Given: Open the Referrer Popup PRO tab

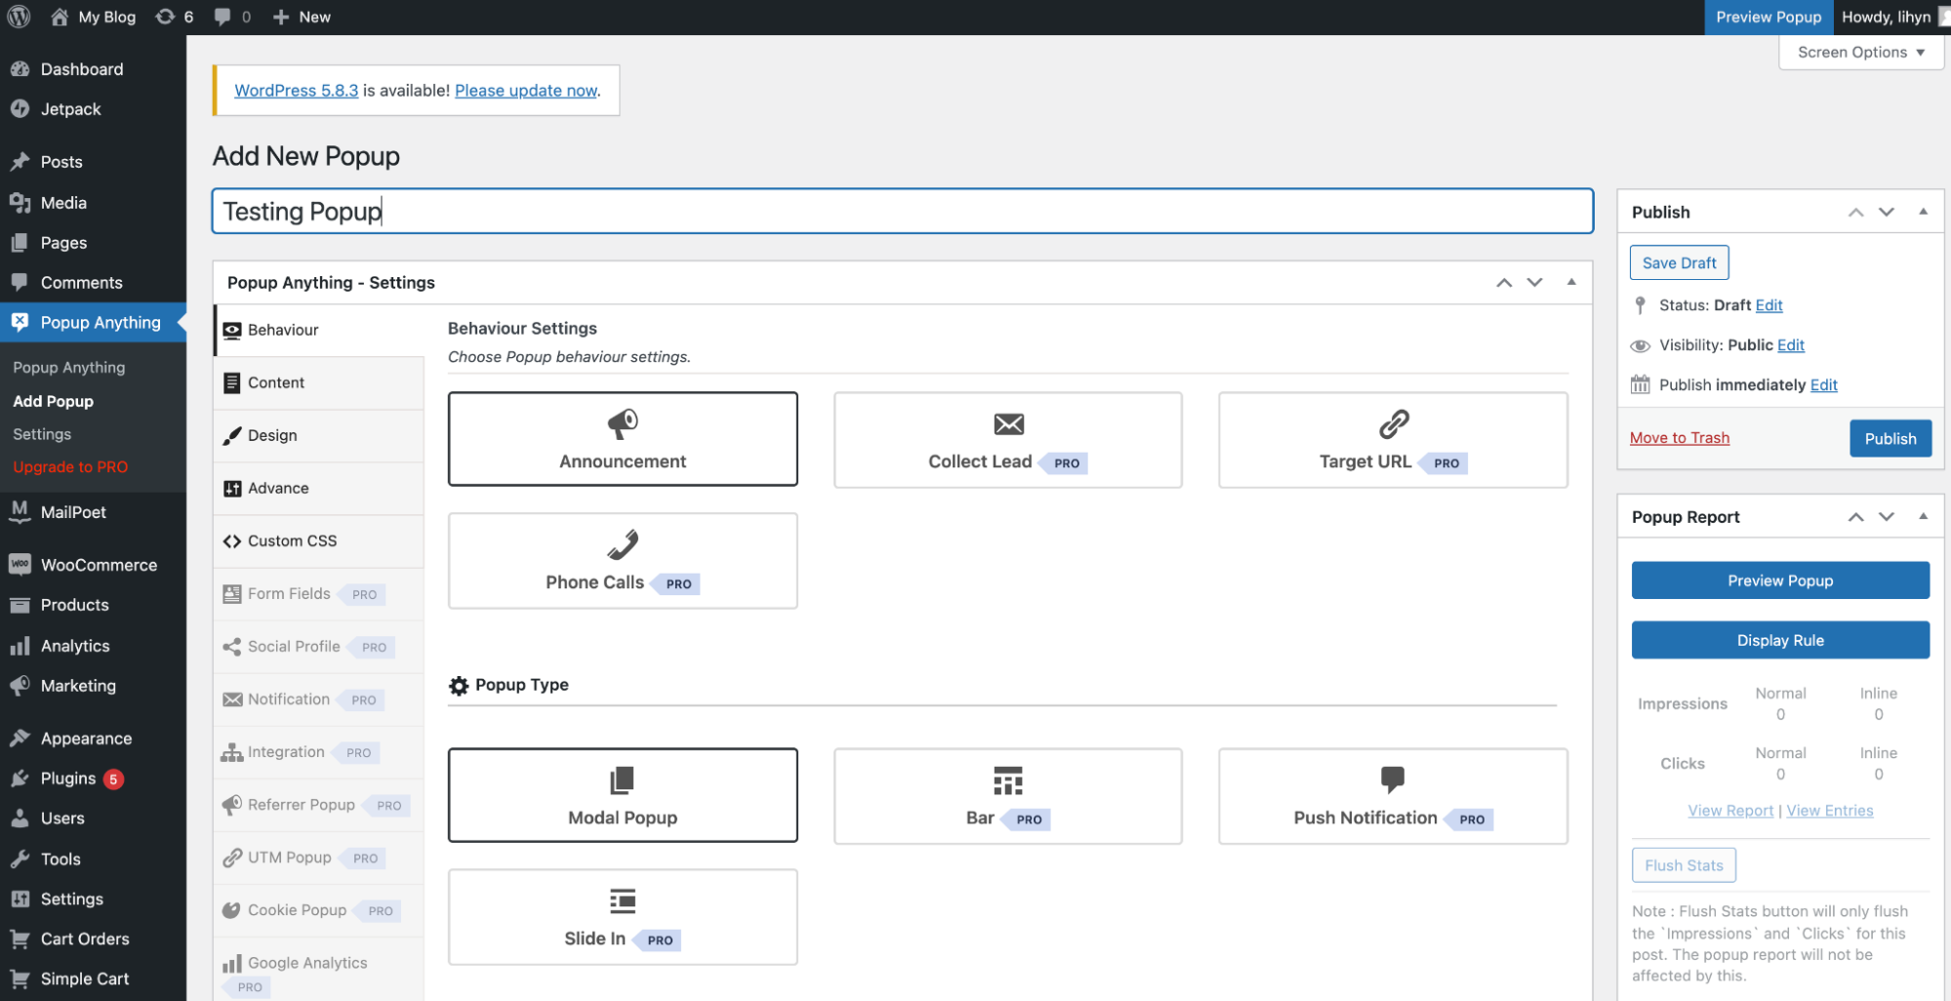Looking at the screenshot, I should point(319,805).
